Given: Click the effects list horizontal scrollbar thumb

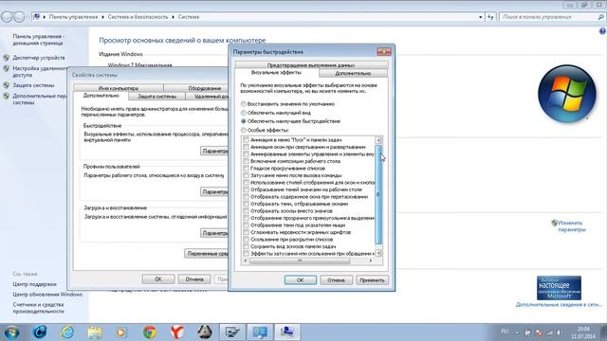Looking at the screenshot, I should (x=300, y=260).
